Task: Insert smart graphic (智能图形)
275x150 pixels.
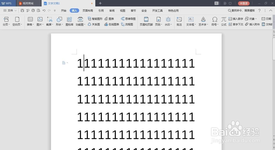Action: 95,19
